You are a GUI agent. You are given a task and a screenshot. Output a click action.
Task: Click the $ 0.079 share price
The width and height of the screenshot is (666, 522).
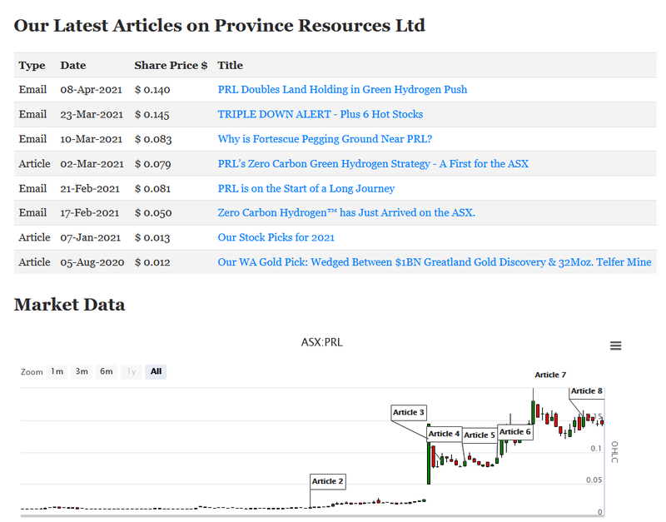click(152, 164)
